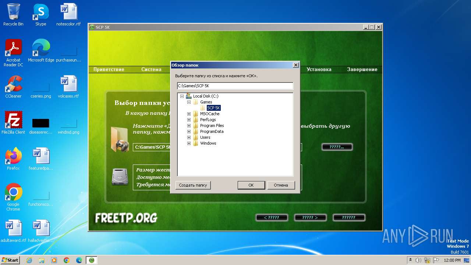
Task: Close the Обзор папок dialog
Action: [295, 65]
